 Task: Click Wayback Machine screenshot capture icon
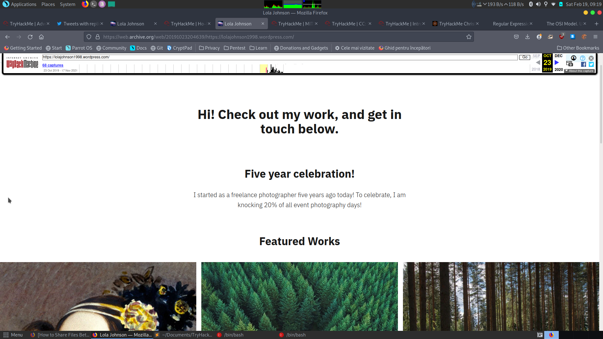click(x=569, y=64)
